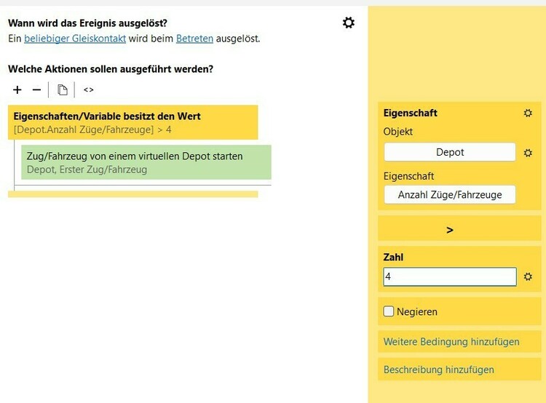Open the Depot object selector
Screen dimensions: 546x403
click(450, 153)
